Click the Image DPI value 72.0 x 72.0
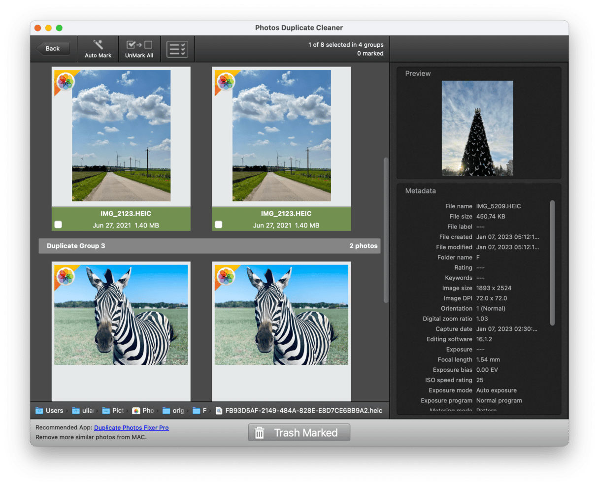 492,298
